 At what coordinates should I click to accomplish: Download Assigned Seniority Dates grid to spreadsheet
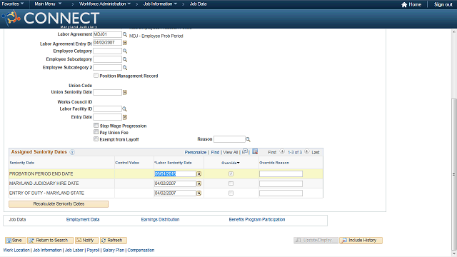(255, 151)
